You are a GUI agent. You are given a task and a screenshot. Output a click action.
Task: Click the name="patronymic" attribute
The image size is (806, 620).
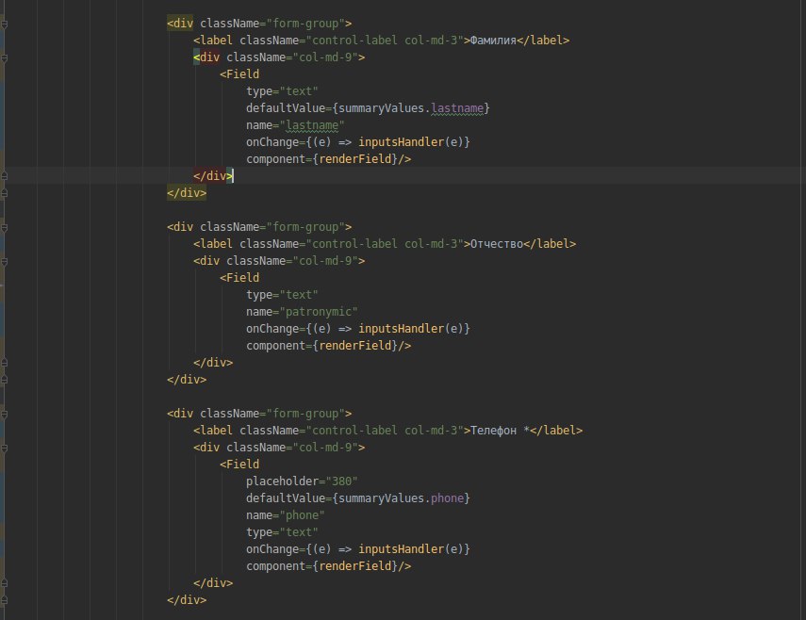(302, 311)
